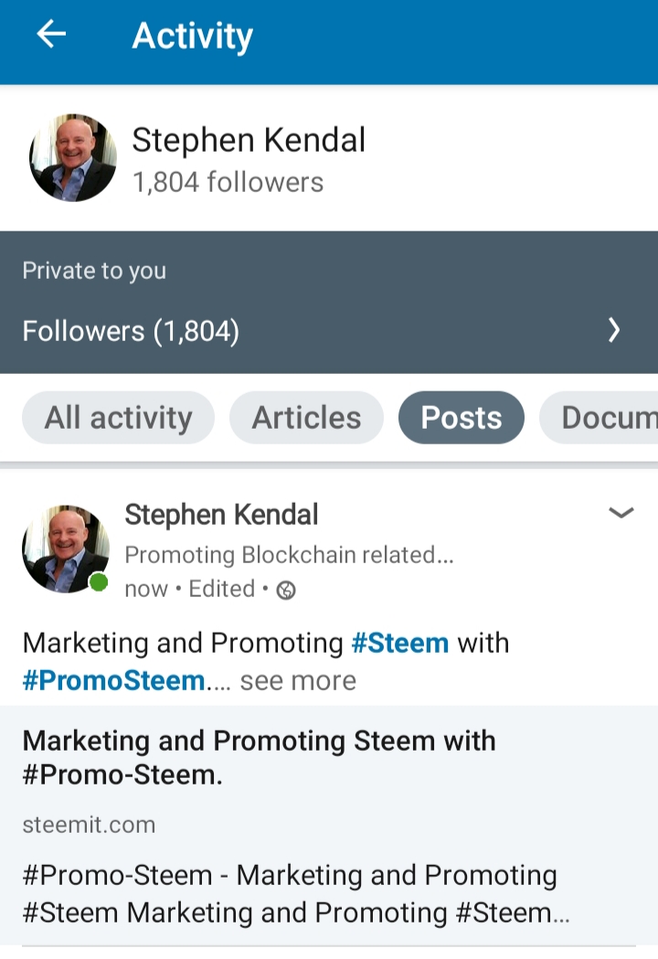Open the #PromoSteem hashtag link
Image resolution: width=658 pixels, height=959 pixels.
tap(114, 681)
